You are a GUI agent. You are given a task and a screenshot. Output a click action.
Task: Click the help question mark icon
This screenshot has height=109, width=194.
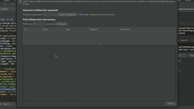click(20, 2)
